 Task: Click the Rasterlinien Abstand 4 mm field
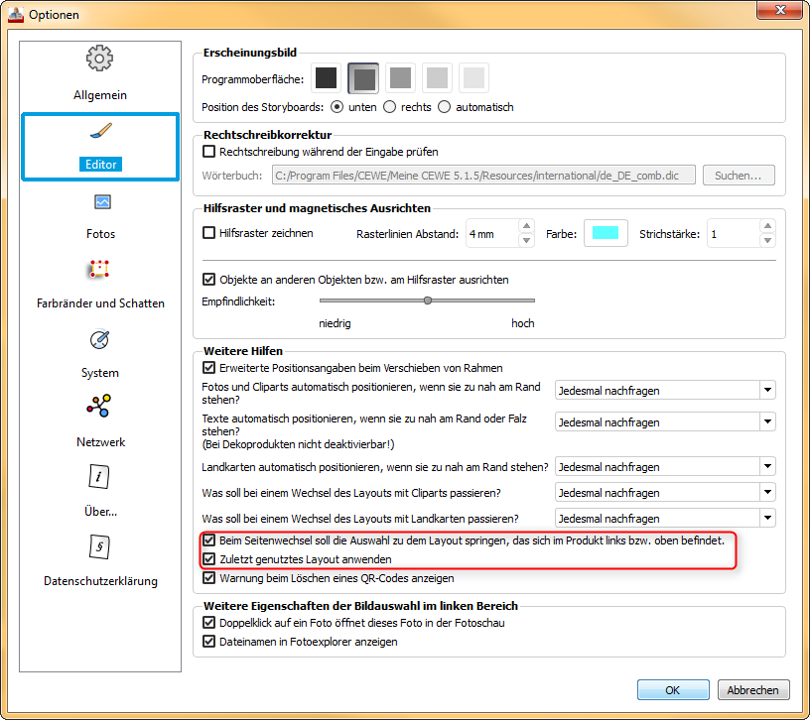(x=492, y=234)
